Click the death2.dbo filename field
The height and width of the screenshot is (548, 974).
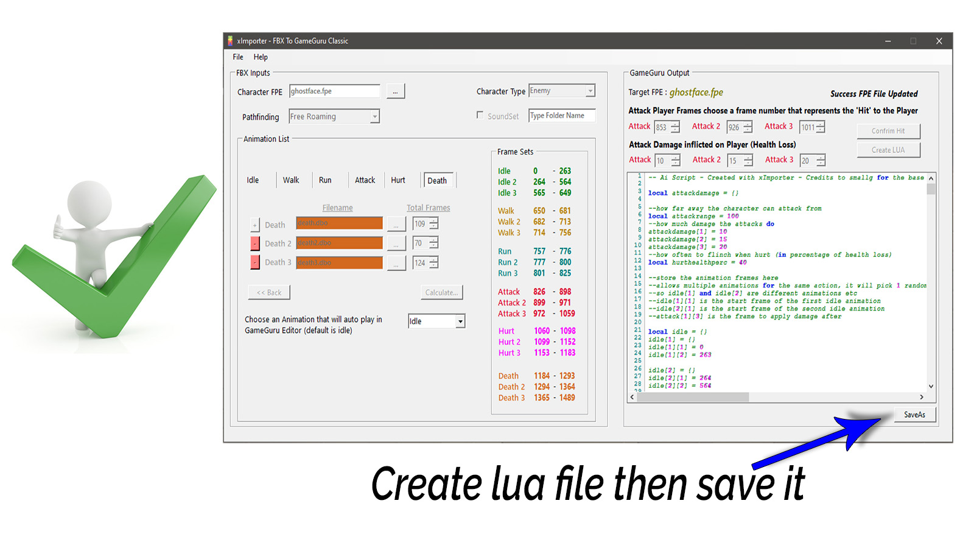coord(340,243)
